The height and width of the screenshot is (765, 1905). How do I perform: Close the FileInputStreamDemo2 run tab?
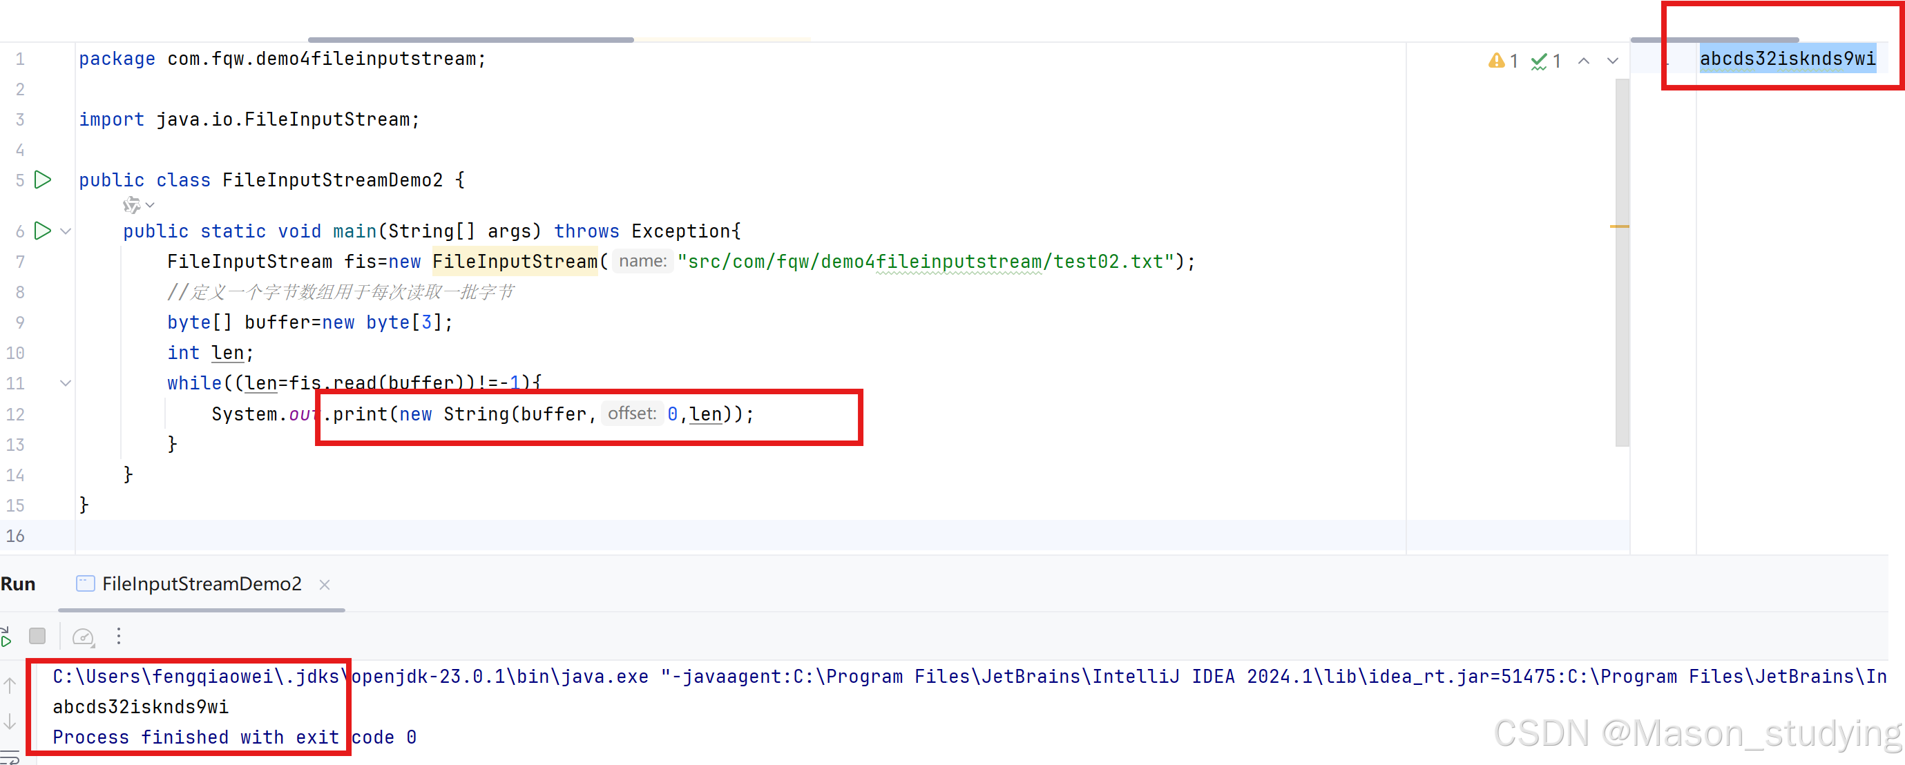click(325, 585)
